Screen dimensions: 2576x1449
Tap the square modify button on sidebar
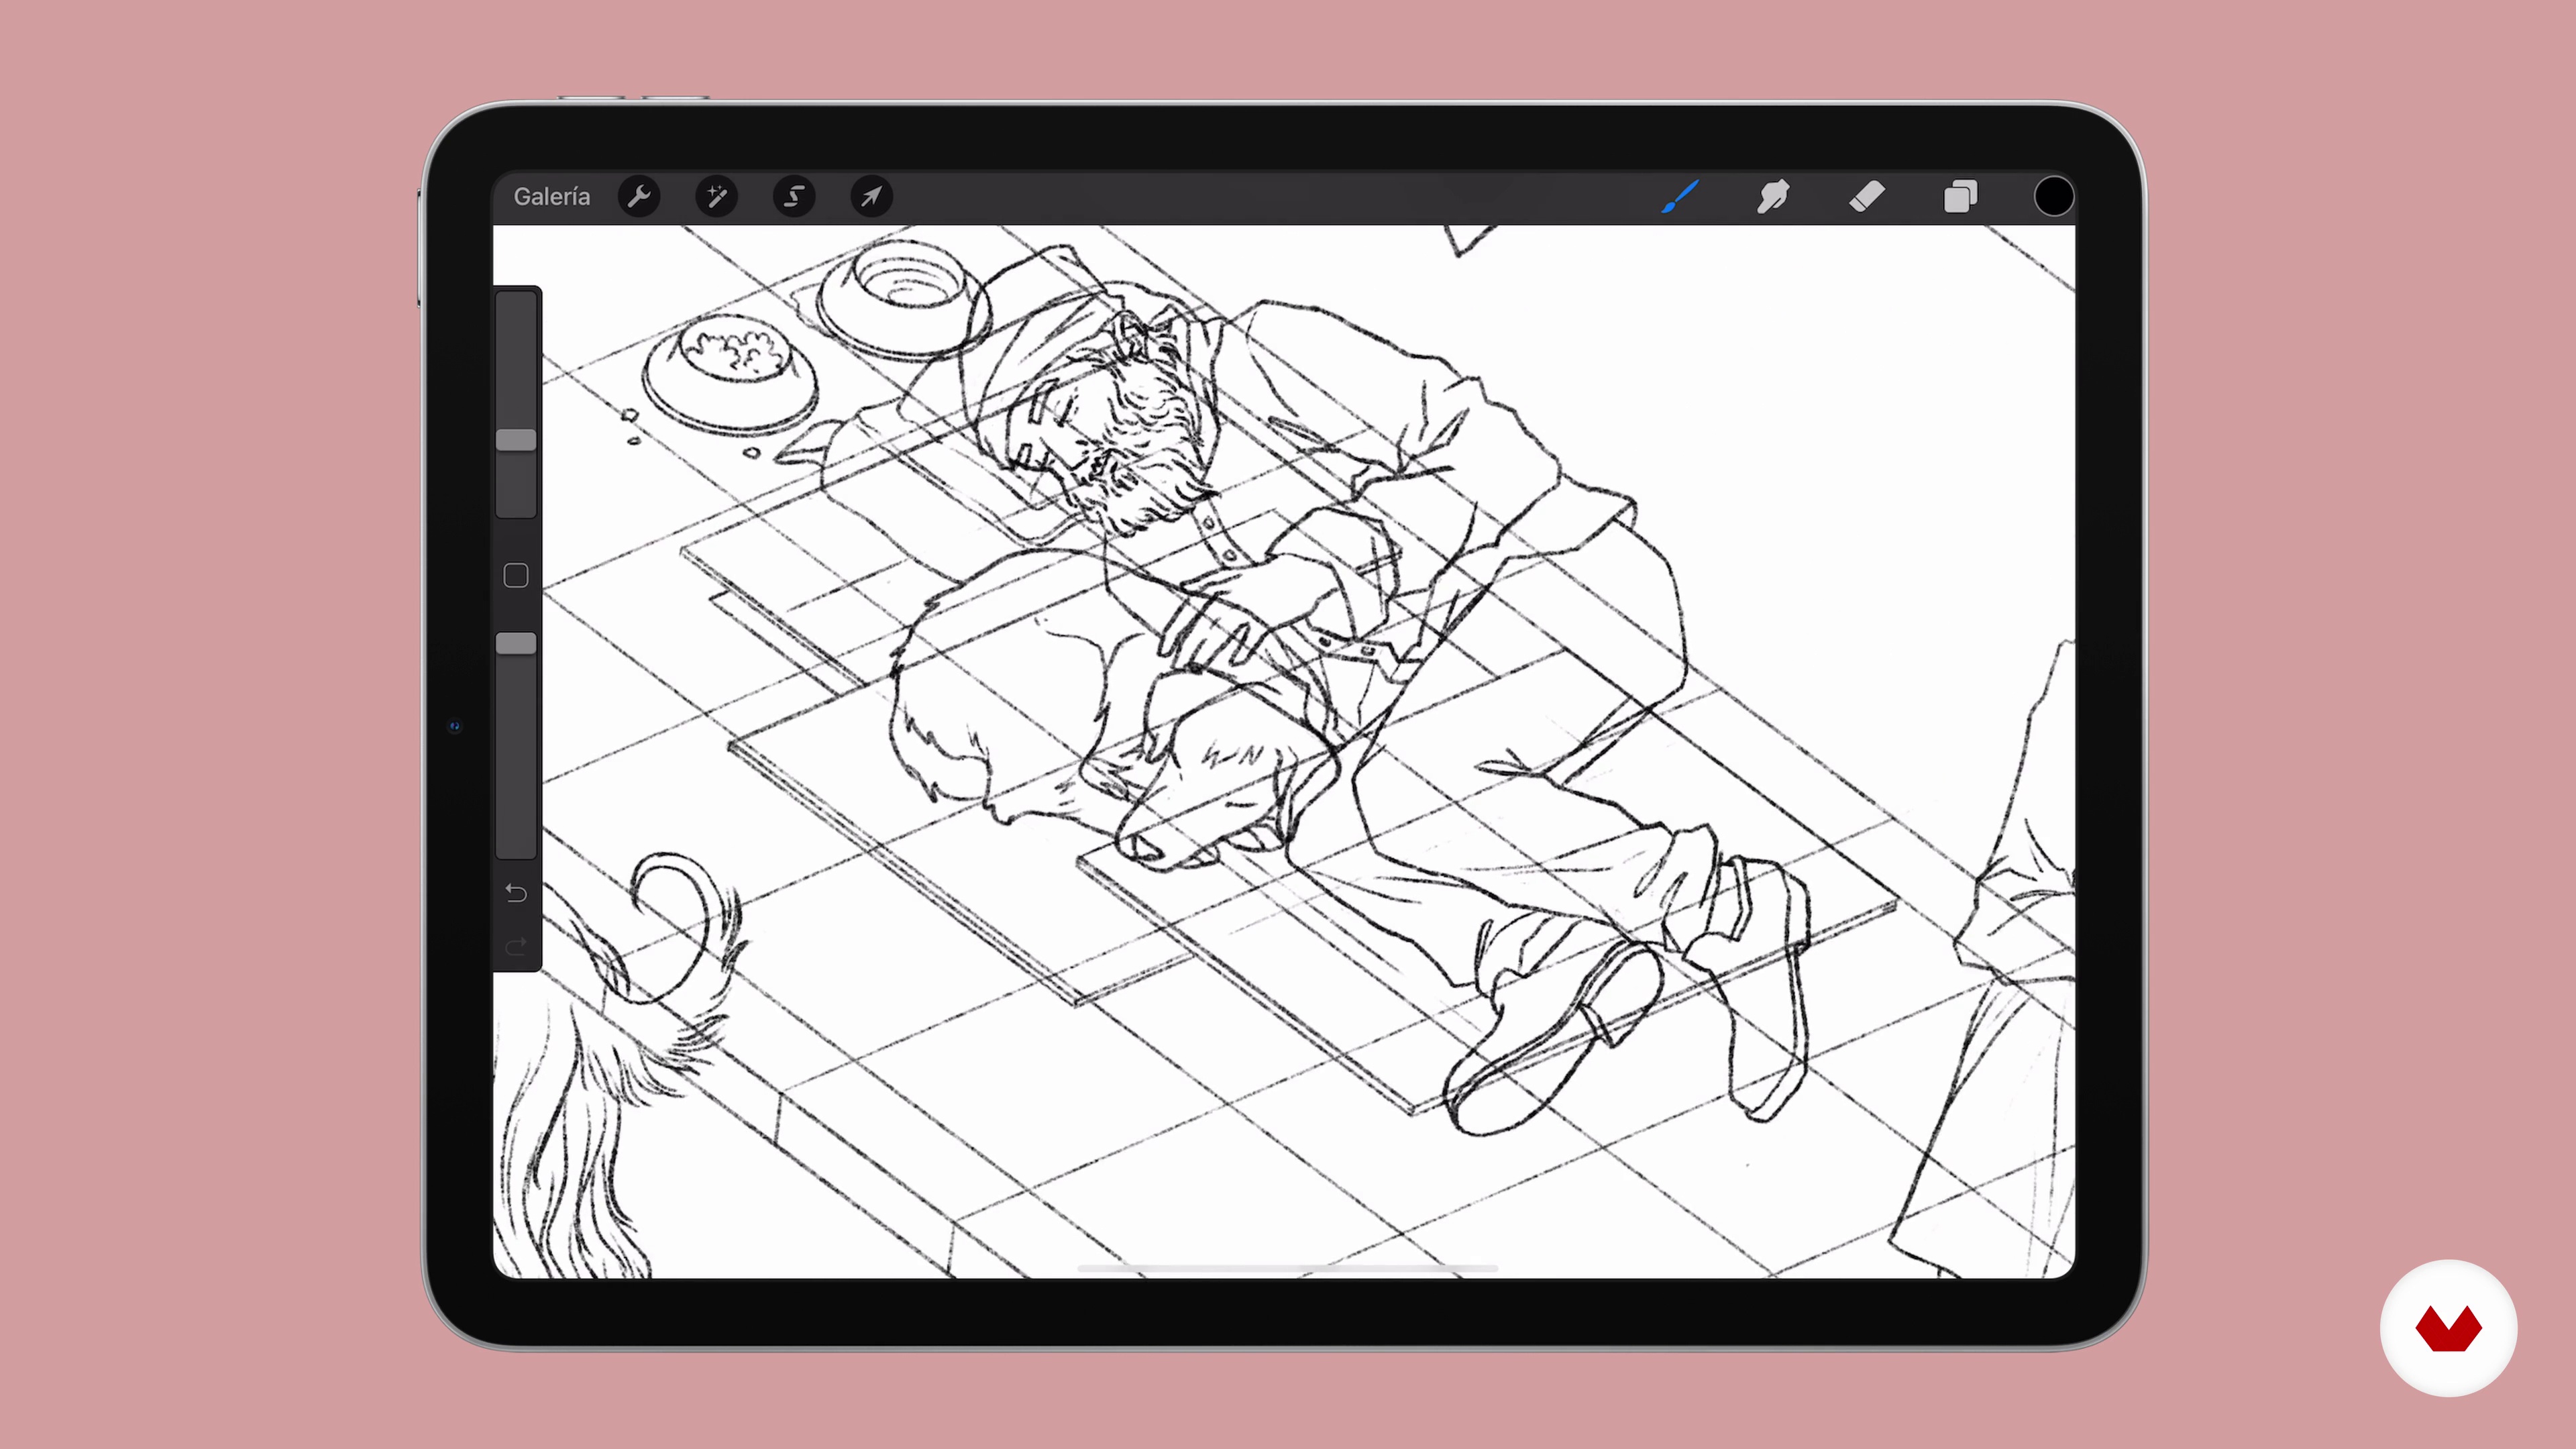coord(516,576)
